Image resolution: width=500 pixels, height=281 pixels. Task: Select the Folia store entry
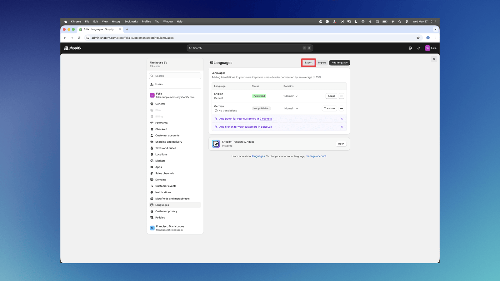click(x=175, y=95)
